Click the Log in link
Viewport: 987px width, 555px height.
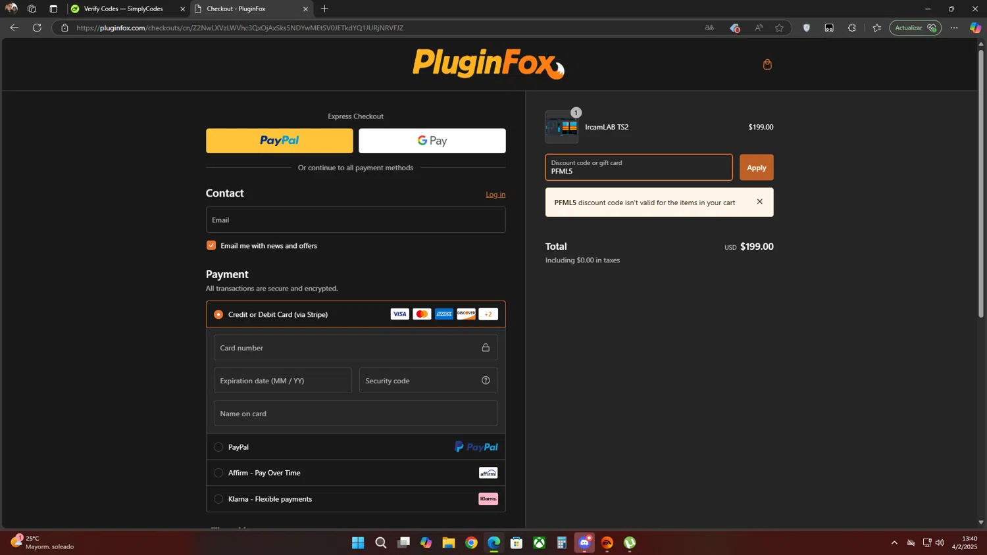495,195
